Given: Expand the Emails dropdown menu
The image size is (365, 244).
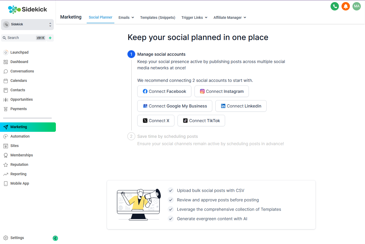Looking at the screenshot, I should tap(126, 18).
